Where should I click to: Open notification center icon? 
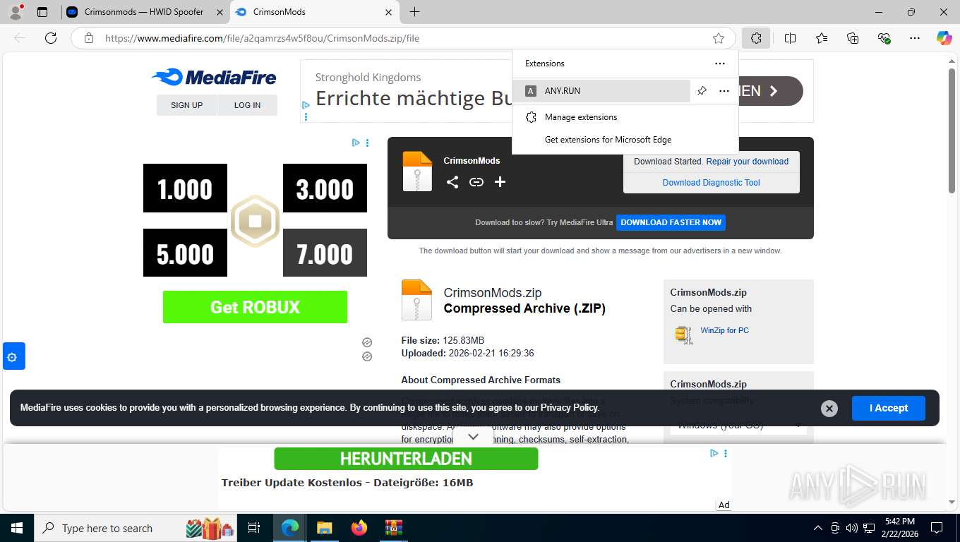click(x=937, y=528)
